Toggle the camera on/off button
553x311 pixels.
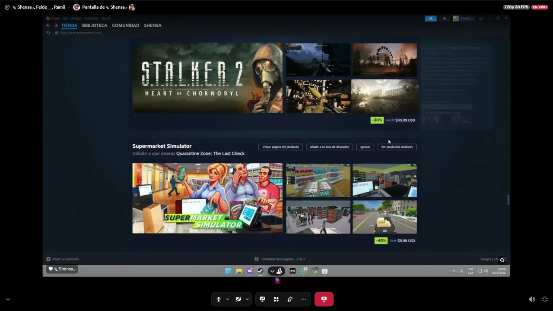[238, 299]
